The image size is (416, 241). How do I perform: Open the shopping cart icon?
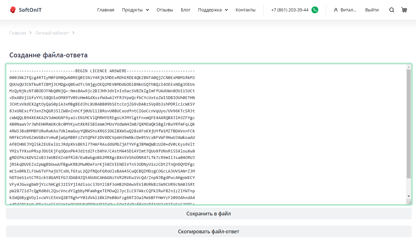404,10
